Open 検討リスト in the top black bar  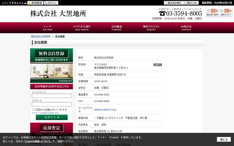click(x=190, y=3)
